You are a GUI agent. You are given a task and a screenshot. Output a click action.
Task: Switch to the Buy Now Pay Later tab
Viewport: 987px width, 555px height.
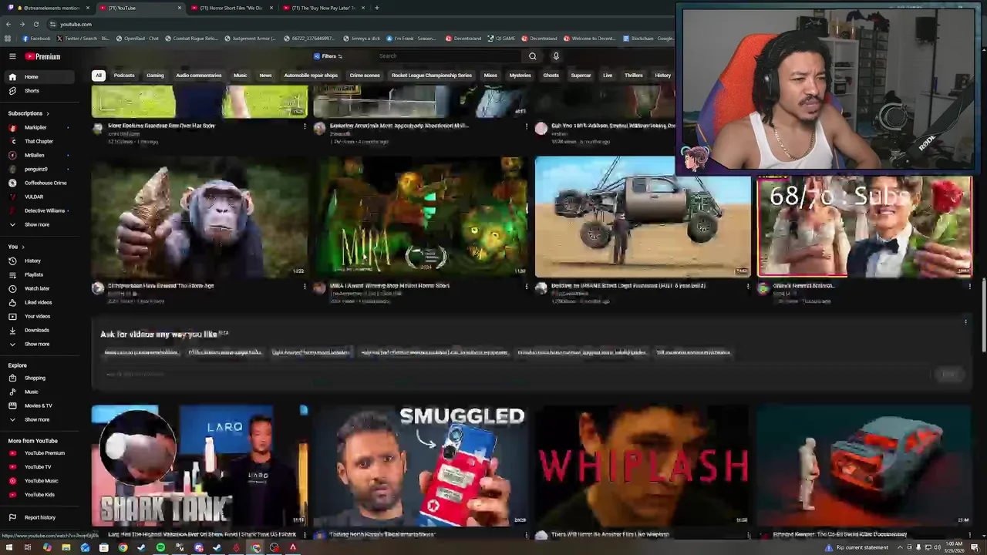322,8
